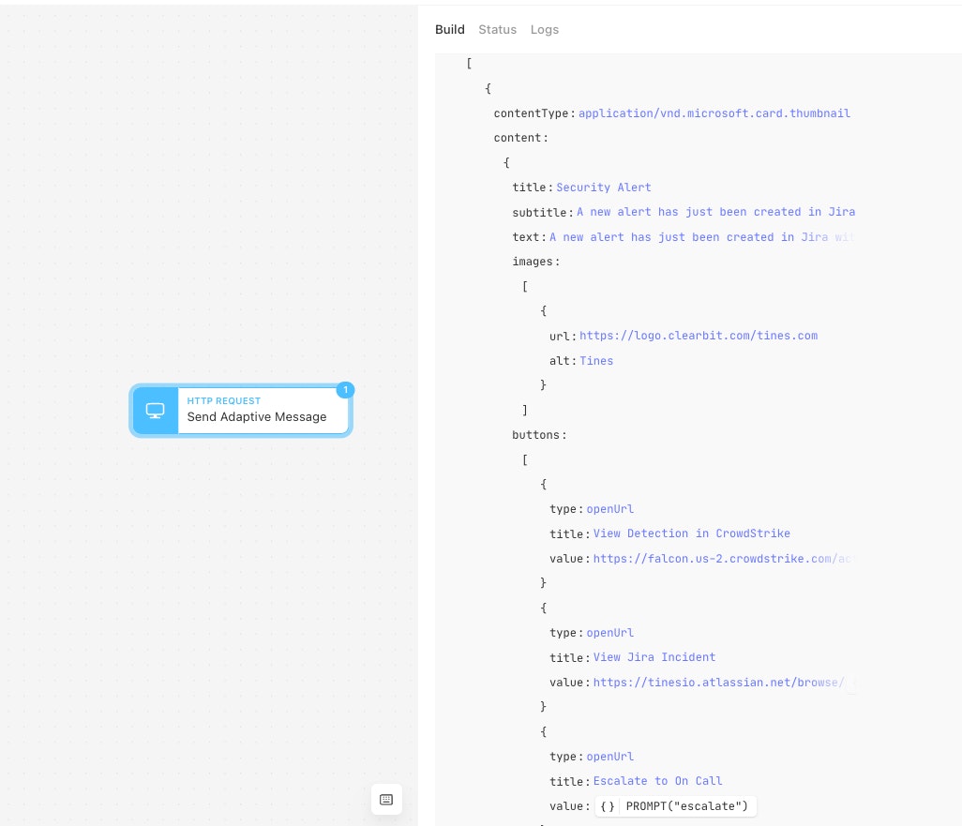This screenshot has width=962, height=826.
Task: Click the alt value Tines
Action: (596, 361)
